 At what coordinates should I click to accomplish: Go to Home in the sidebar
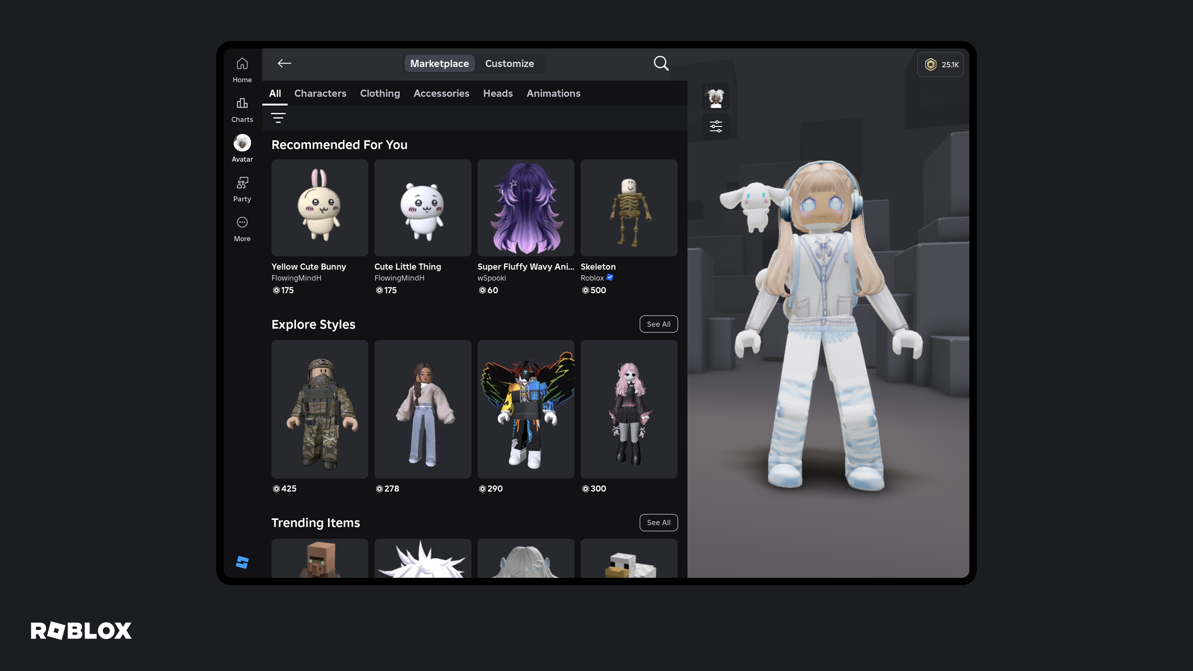(x=242, y=70)
